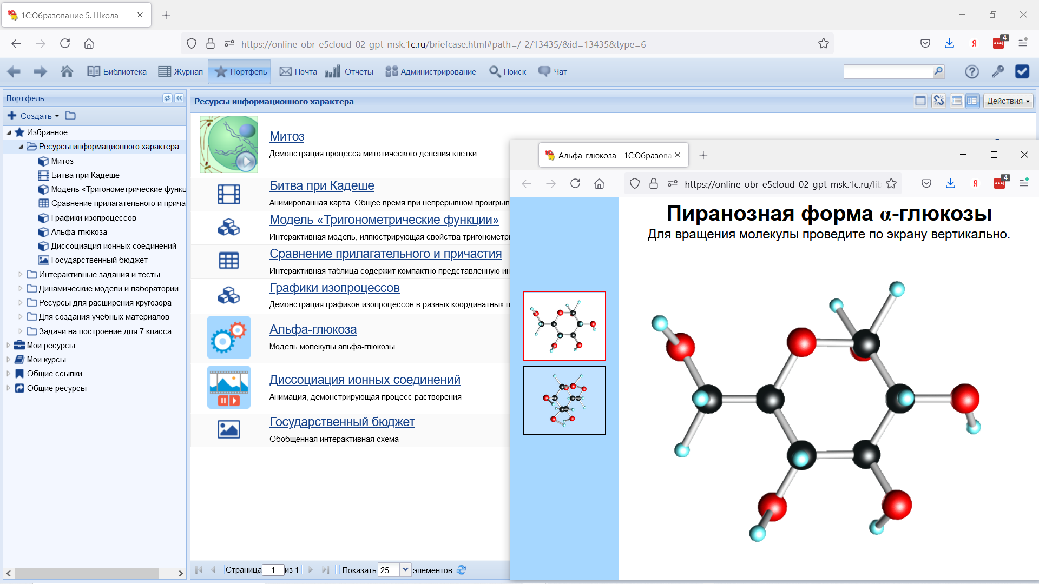Click the app toolbar search input field
The image size is (1039, 584).
[888, 71]
